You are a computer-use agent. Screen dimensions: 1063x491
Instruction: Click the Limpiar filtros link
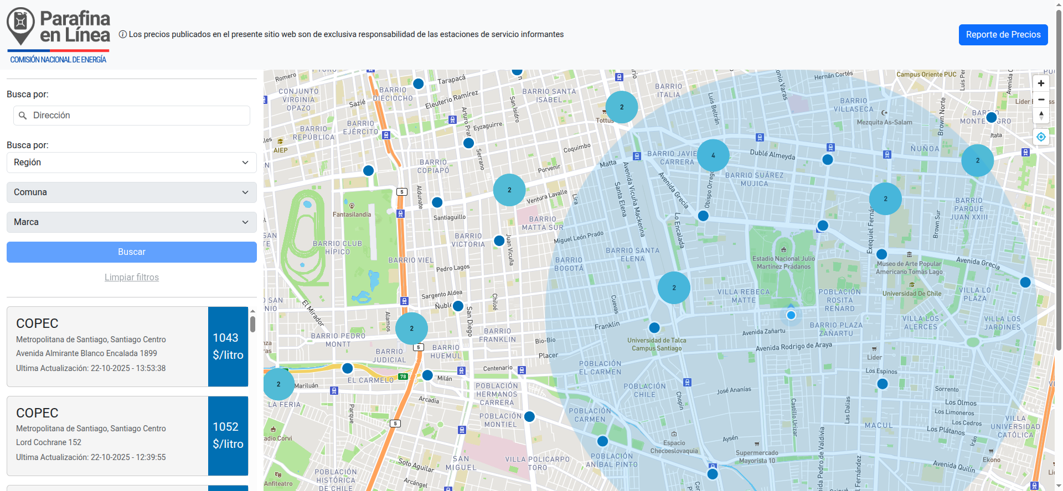pyautogui.click(x=132, y=278)
